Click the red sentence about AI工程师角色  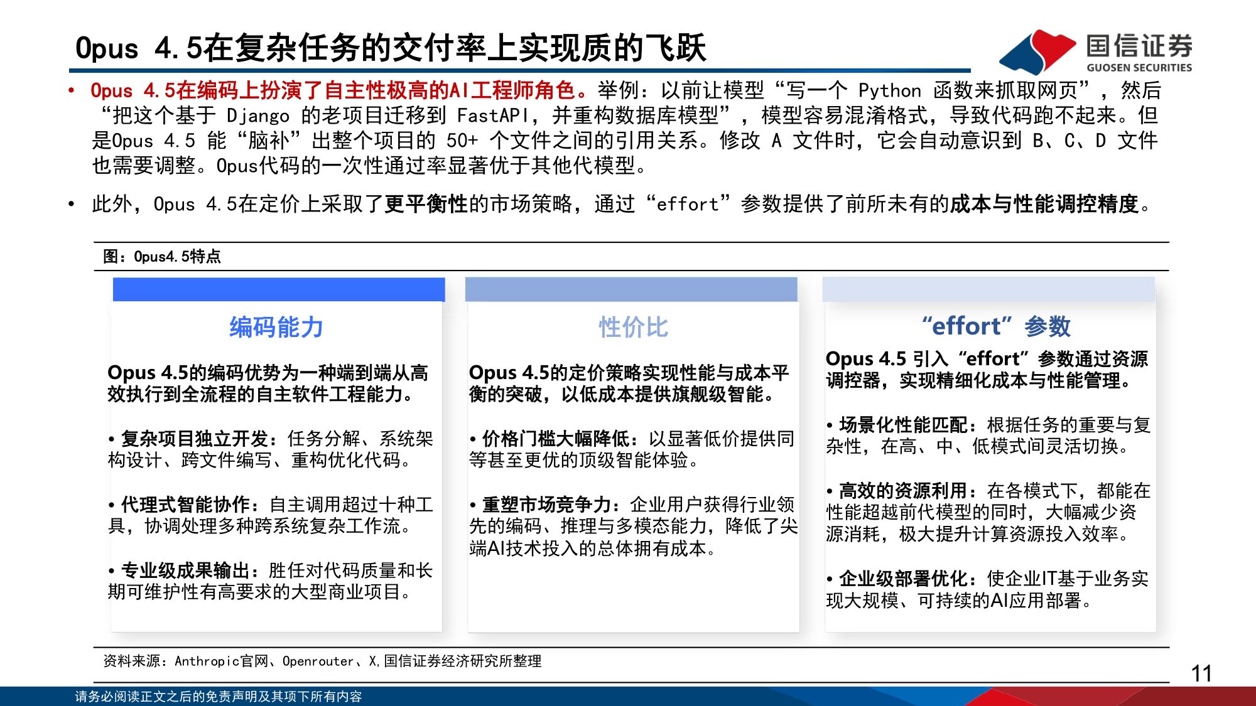[340, 90]
